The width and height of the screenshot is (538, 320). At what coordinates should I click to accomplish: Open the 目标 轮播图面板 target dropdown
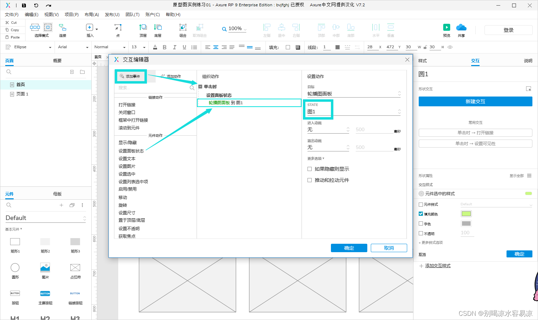[354, 94]
